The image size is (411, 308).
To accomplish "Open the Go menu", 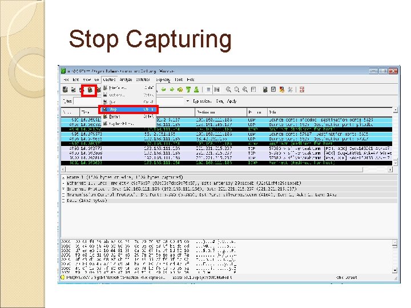I will [x=96, y=79].
